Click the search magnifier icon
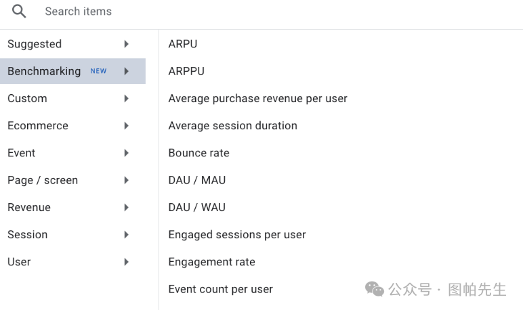Viewport: 523px width, 310px height. point(19,12)
